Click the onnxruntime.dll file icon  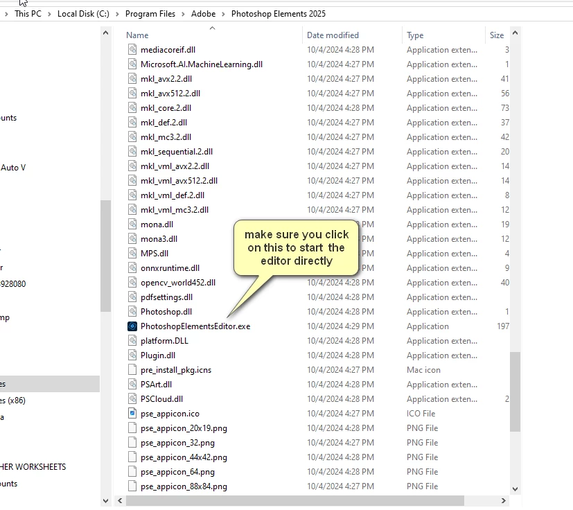(x=132, y=267)
